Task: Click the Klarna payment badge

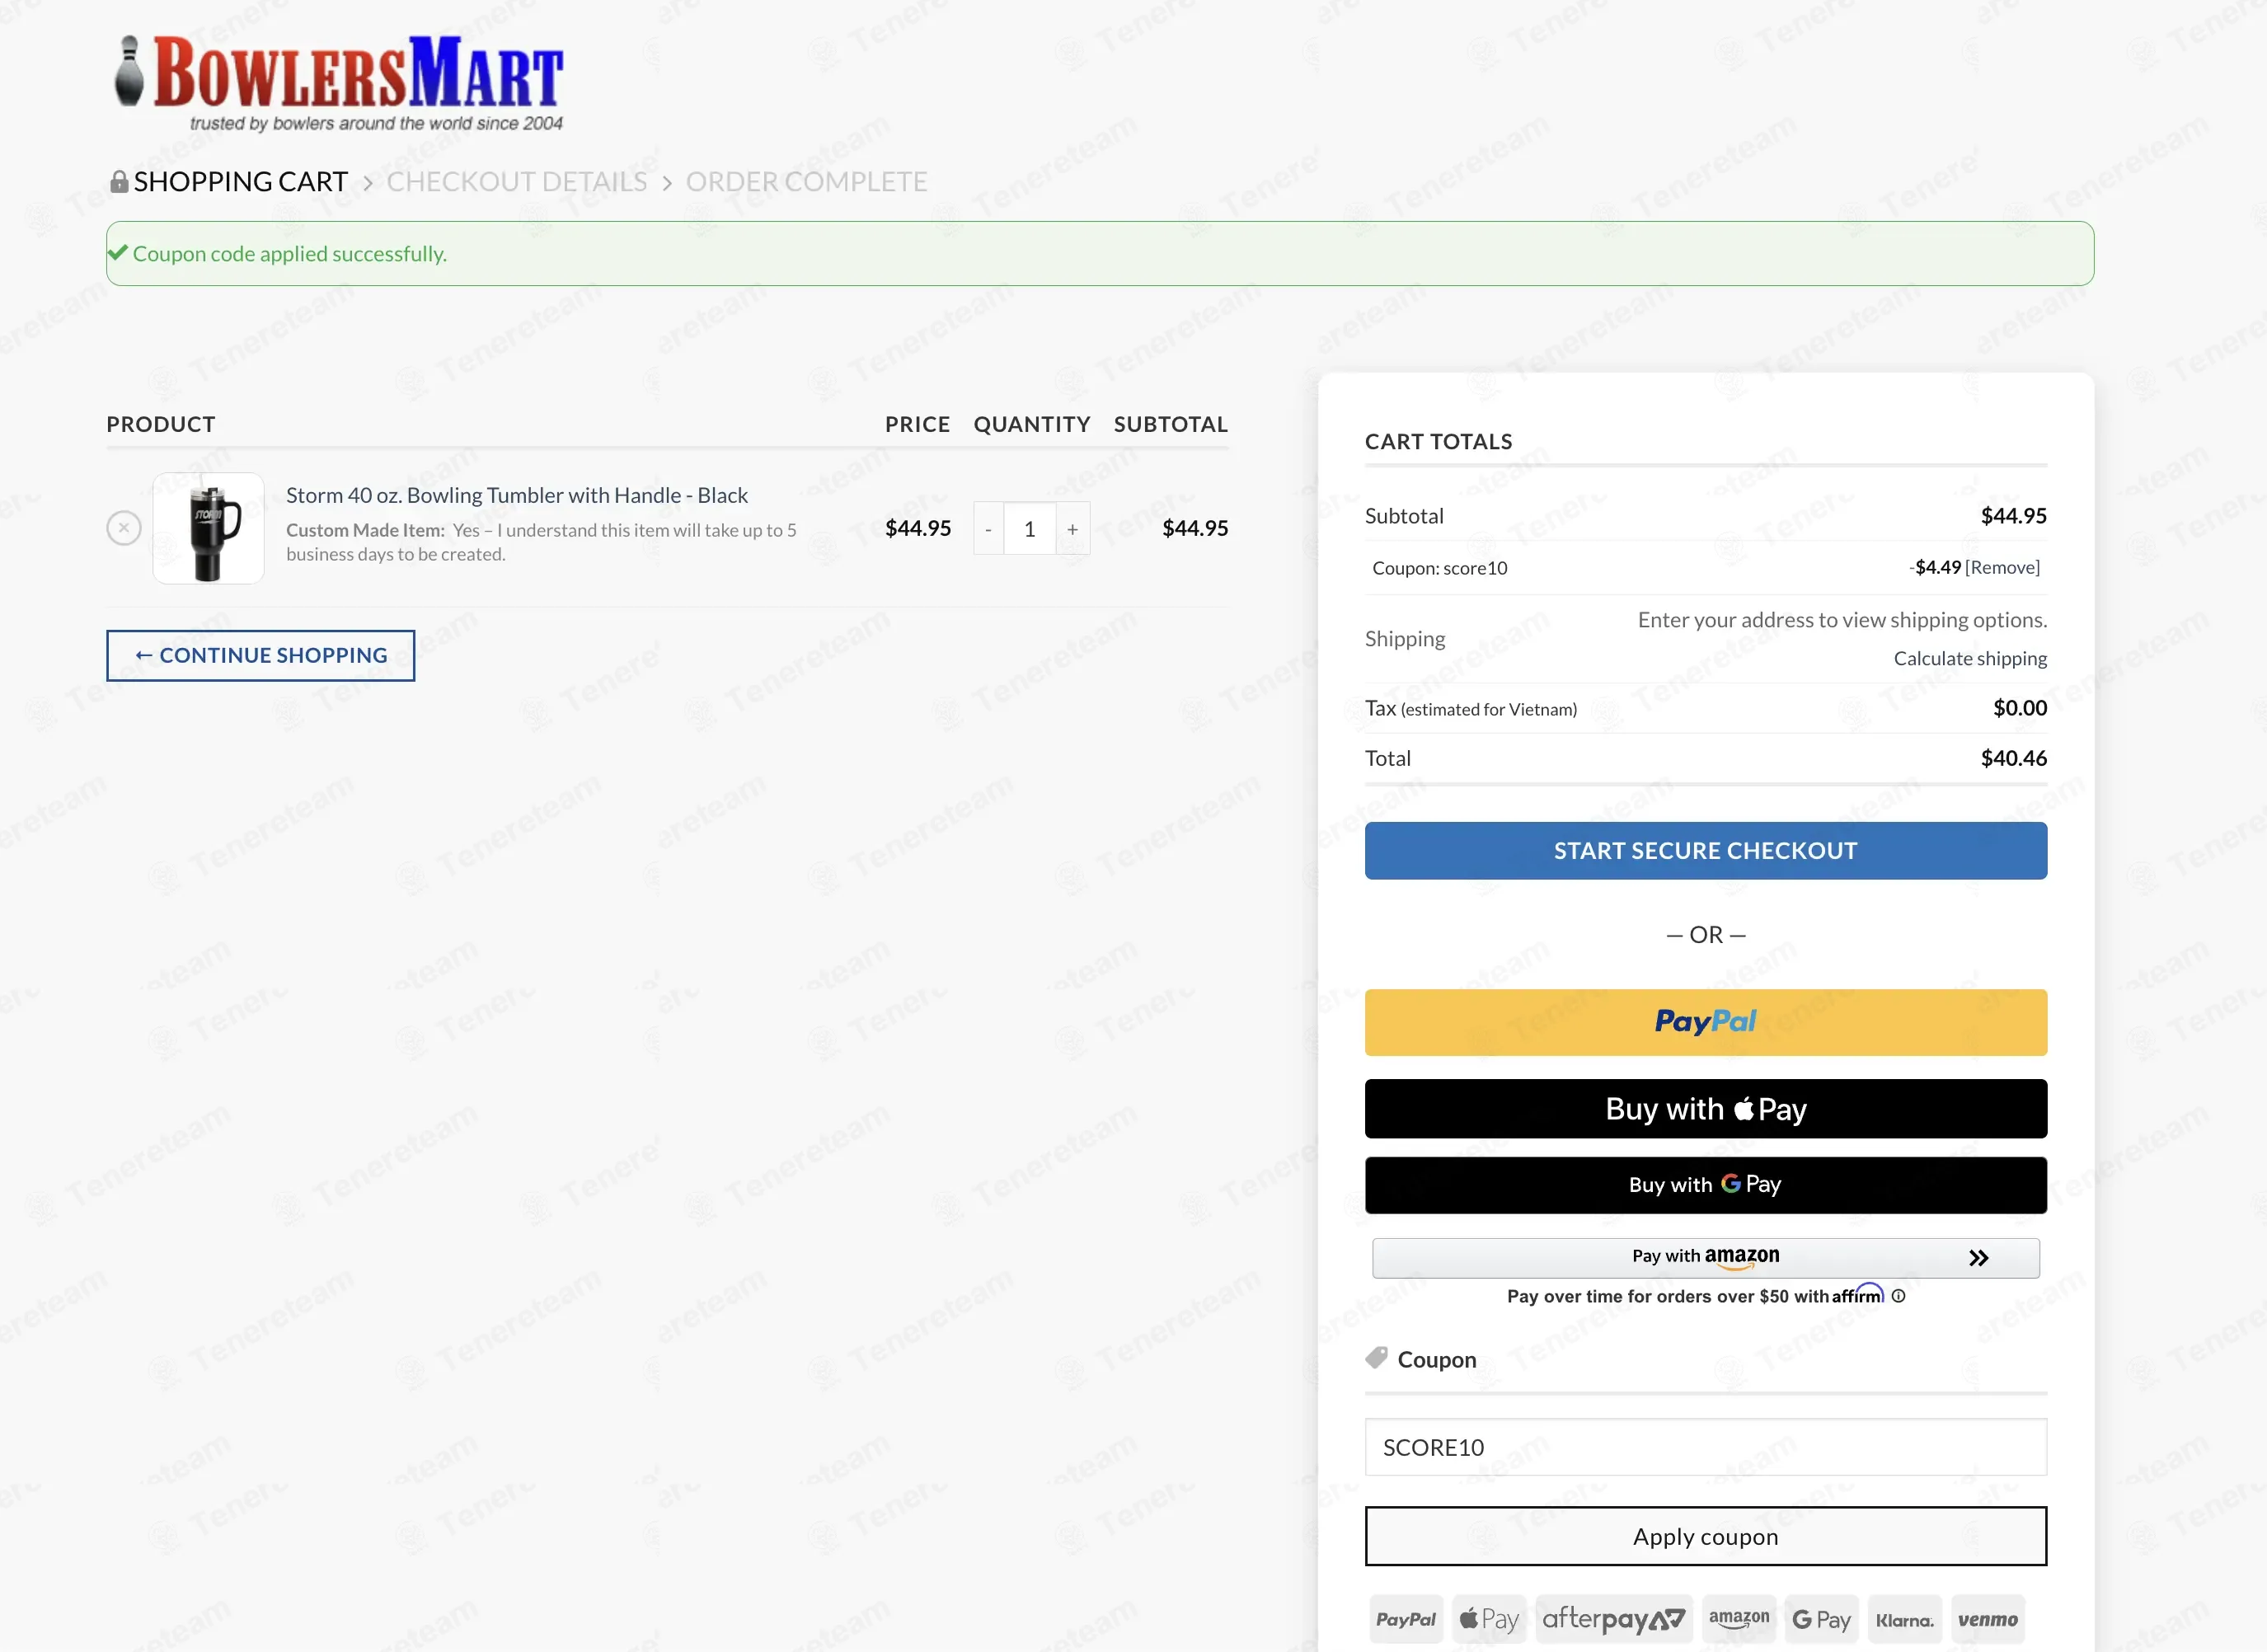Action: coord(1905,1619)
